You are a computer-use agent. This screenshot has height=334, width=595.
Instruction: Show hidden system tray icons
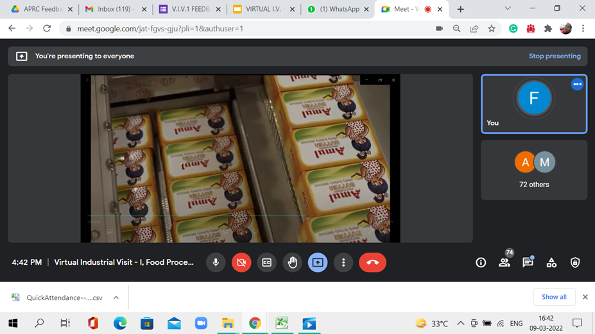[x=460, y=323]
